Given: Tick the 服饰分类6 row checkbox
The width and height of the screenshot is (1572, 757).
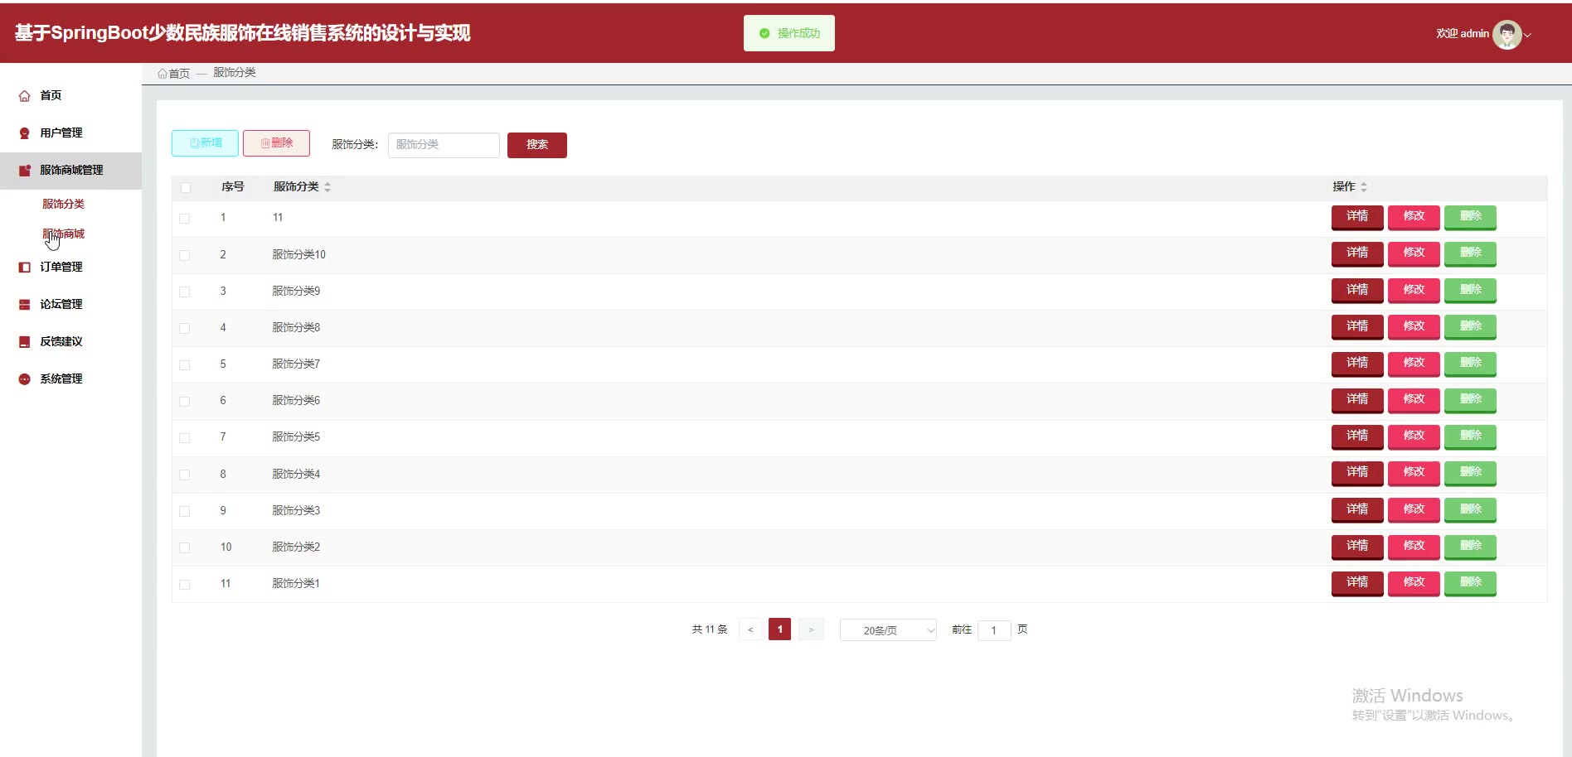Looking at the screenshot, I should click(185, 401).
